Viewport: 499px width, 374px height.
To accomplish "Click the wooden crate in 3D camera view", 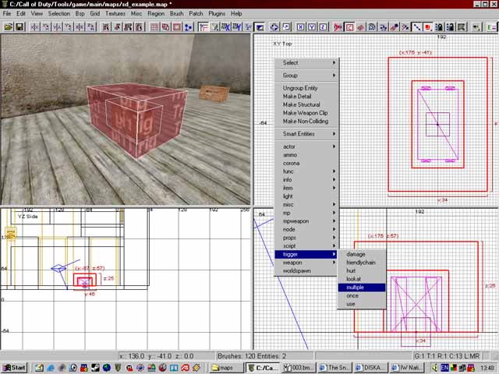I will pyautogui.click(x=213, y=93).
